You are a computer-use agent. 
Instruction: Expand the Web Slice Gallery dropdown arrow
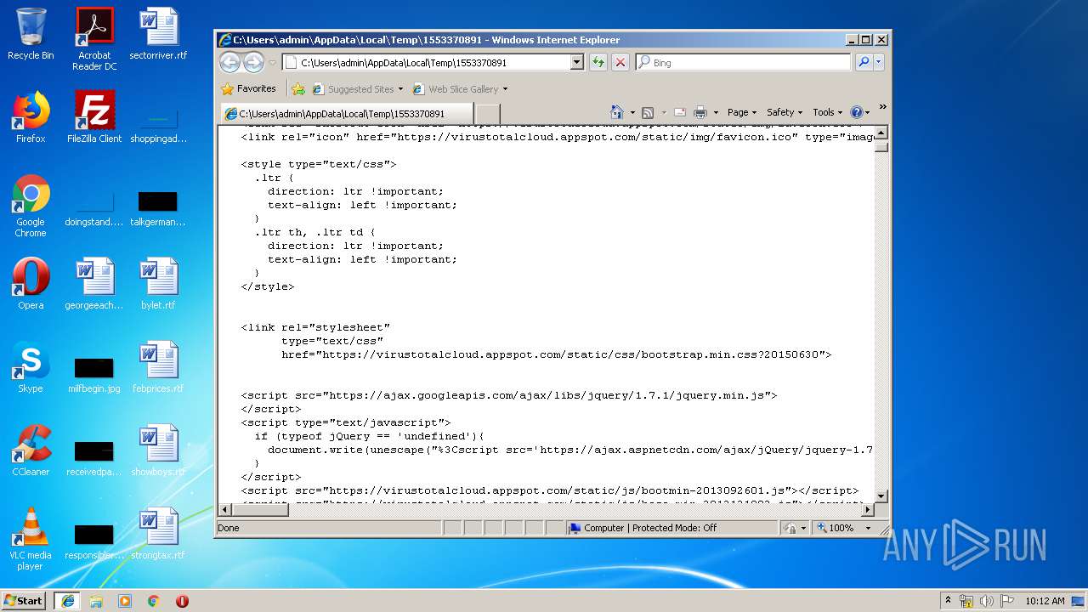tap(505, 89)
